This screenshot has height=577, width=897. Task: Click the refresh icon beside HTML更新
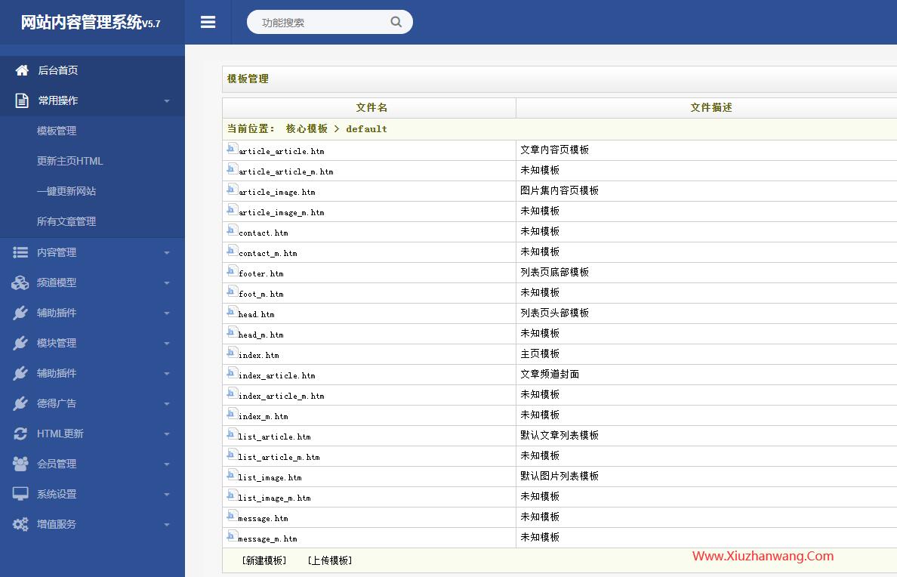[x=20, y=434]
